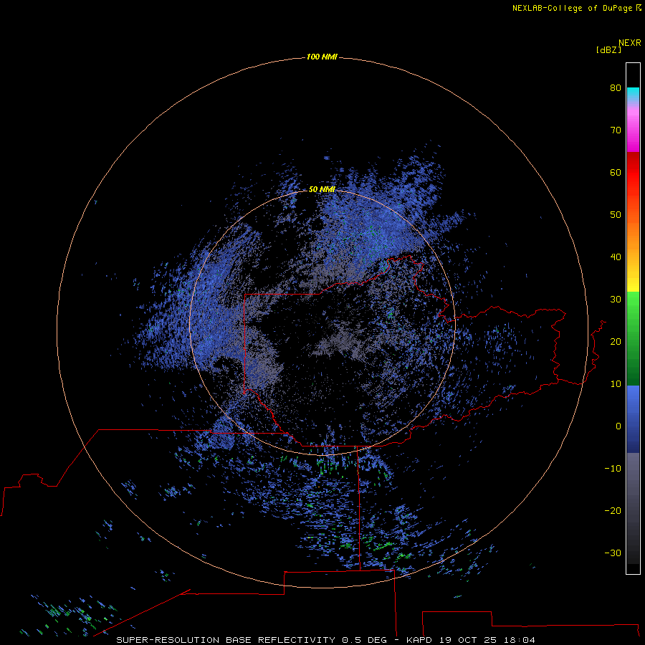
Task: Click the -30 dBZ scale value
Action: (x=613, y=553)
